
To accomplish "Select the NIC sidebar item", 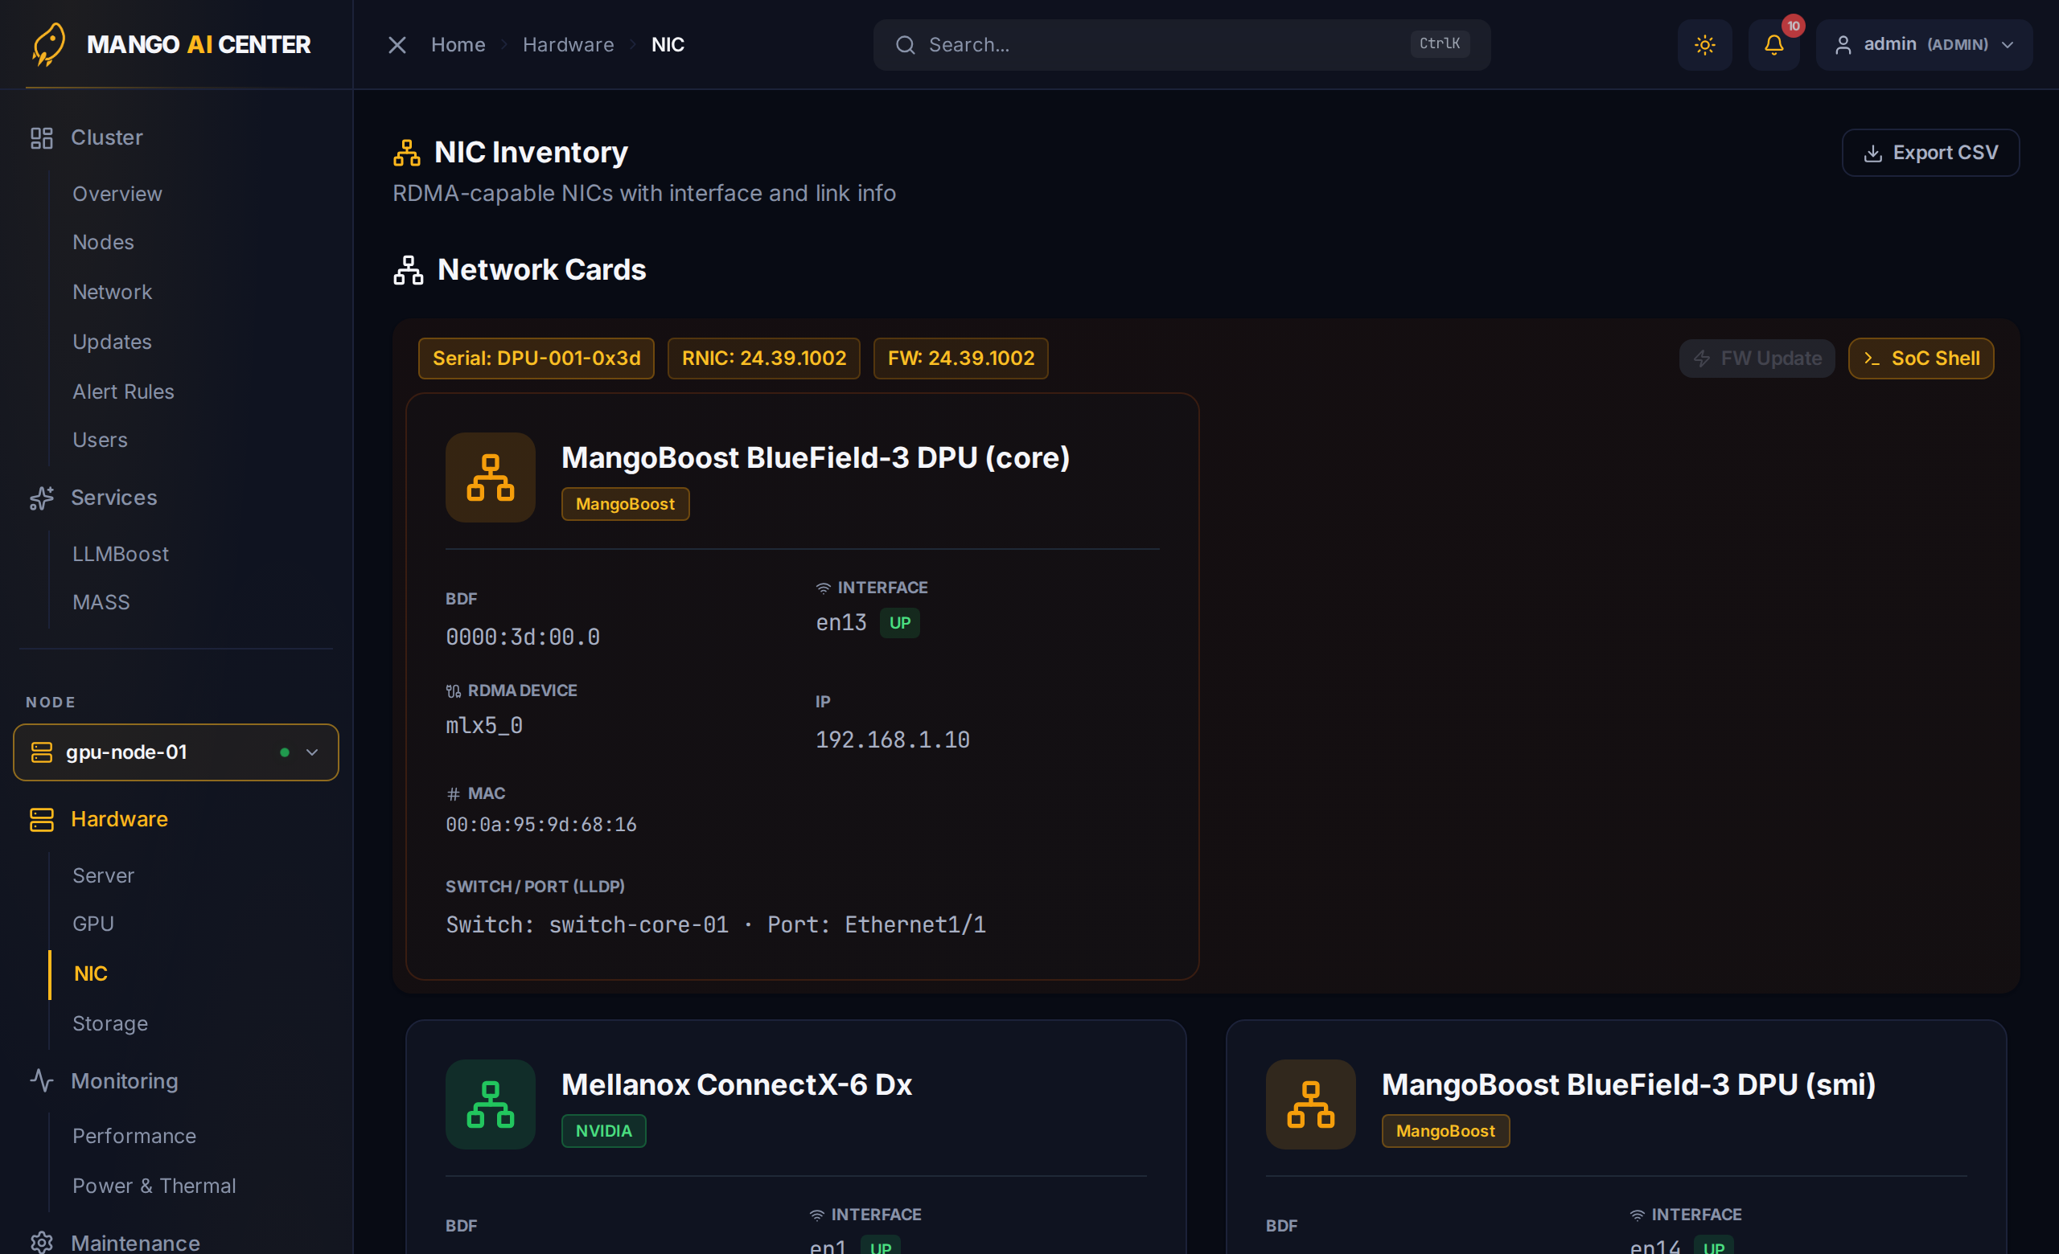I will [90, 974].
